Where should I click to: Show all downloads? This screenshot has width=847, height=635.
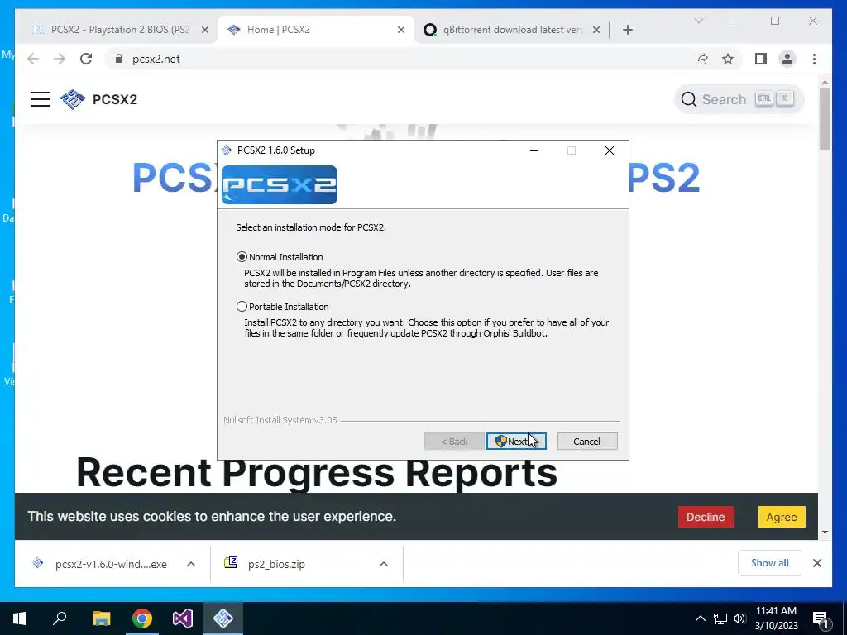pyautogui.click(x=770, y=563)
